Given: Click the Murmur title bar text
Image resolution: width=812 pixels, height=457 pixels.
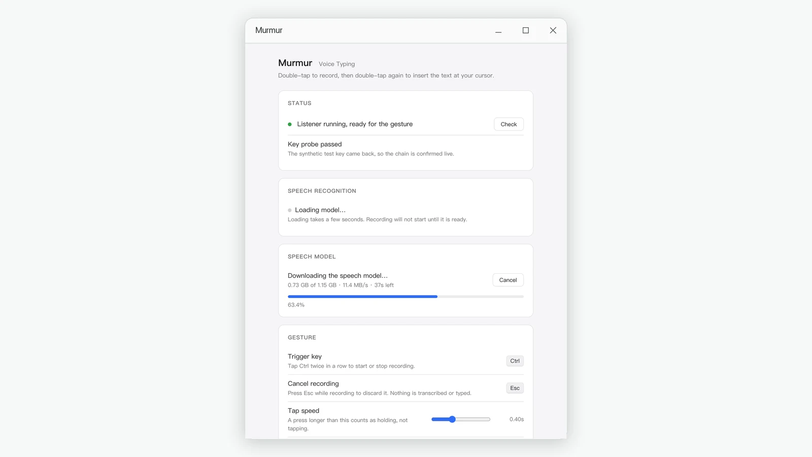Looking at the screenshot, I should coord(268,30).
